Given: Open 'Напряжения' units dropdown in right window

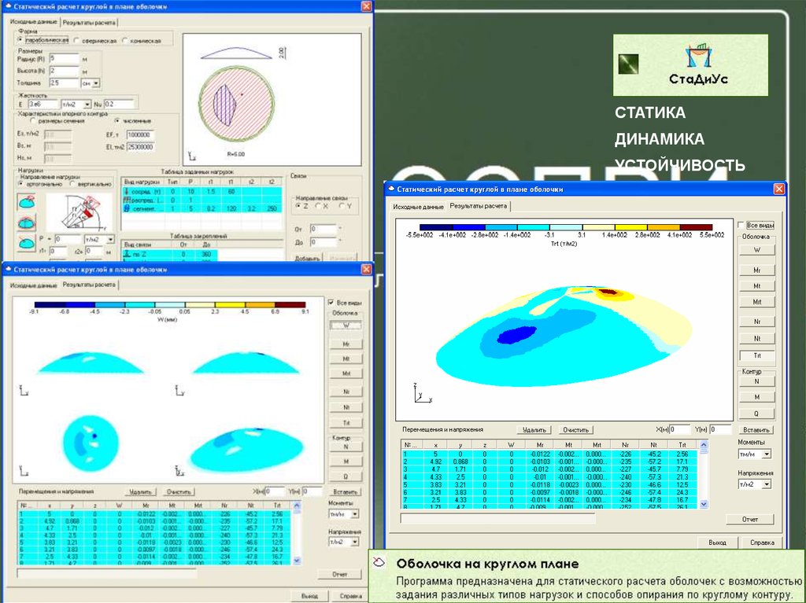Looking at the screenshot, I should tap(767, 485).
